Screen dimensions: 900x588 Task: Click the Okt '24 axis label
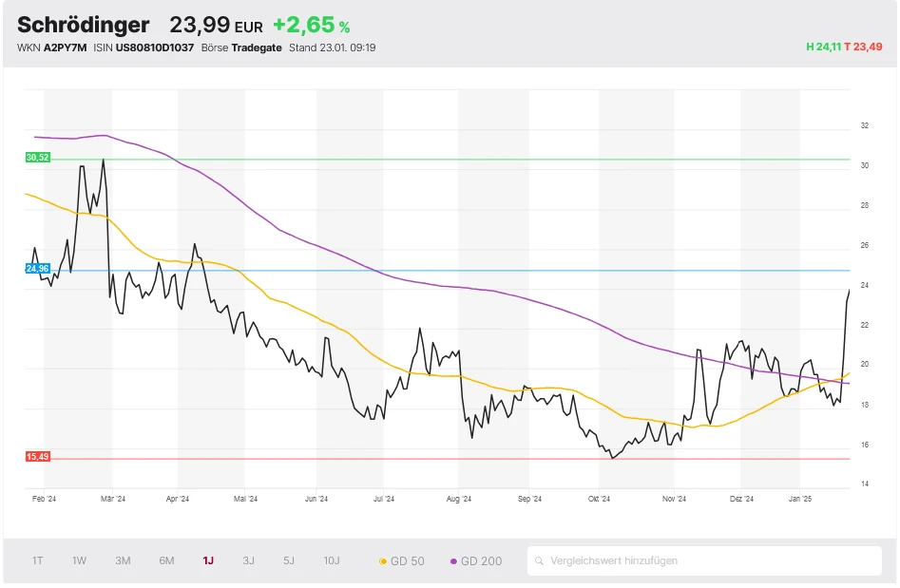coord(600,498)
